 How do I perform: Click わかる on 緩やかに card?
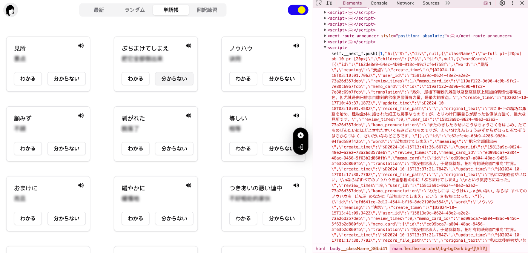tap(135, 218)
